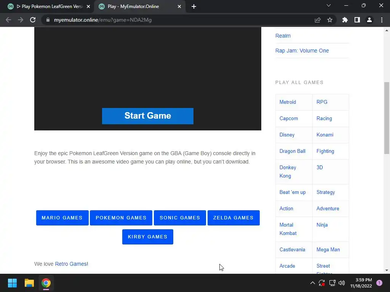The image size is (390, 292).
Task: Close the Play - MyEmulator.Online tab
Action: (179, 6)
